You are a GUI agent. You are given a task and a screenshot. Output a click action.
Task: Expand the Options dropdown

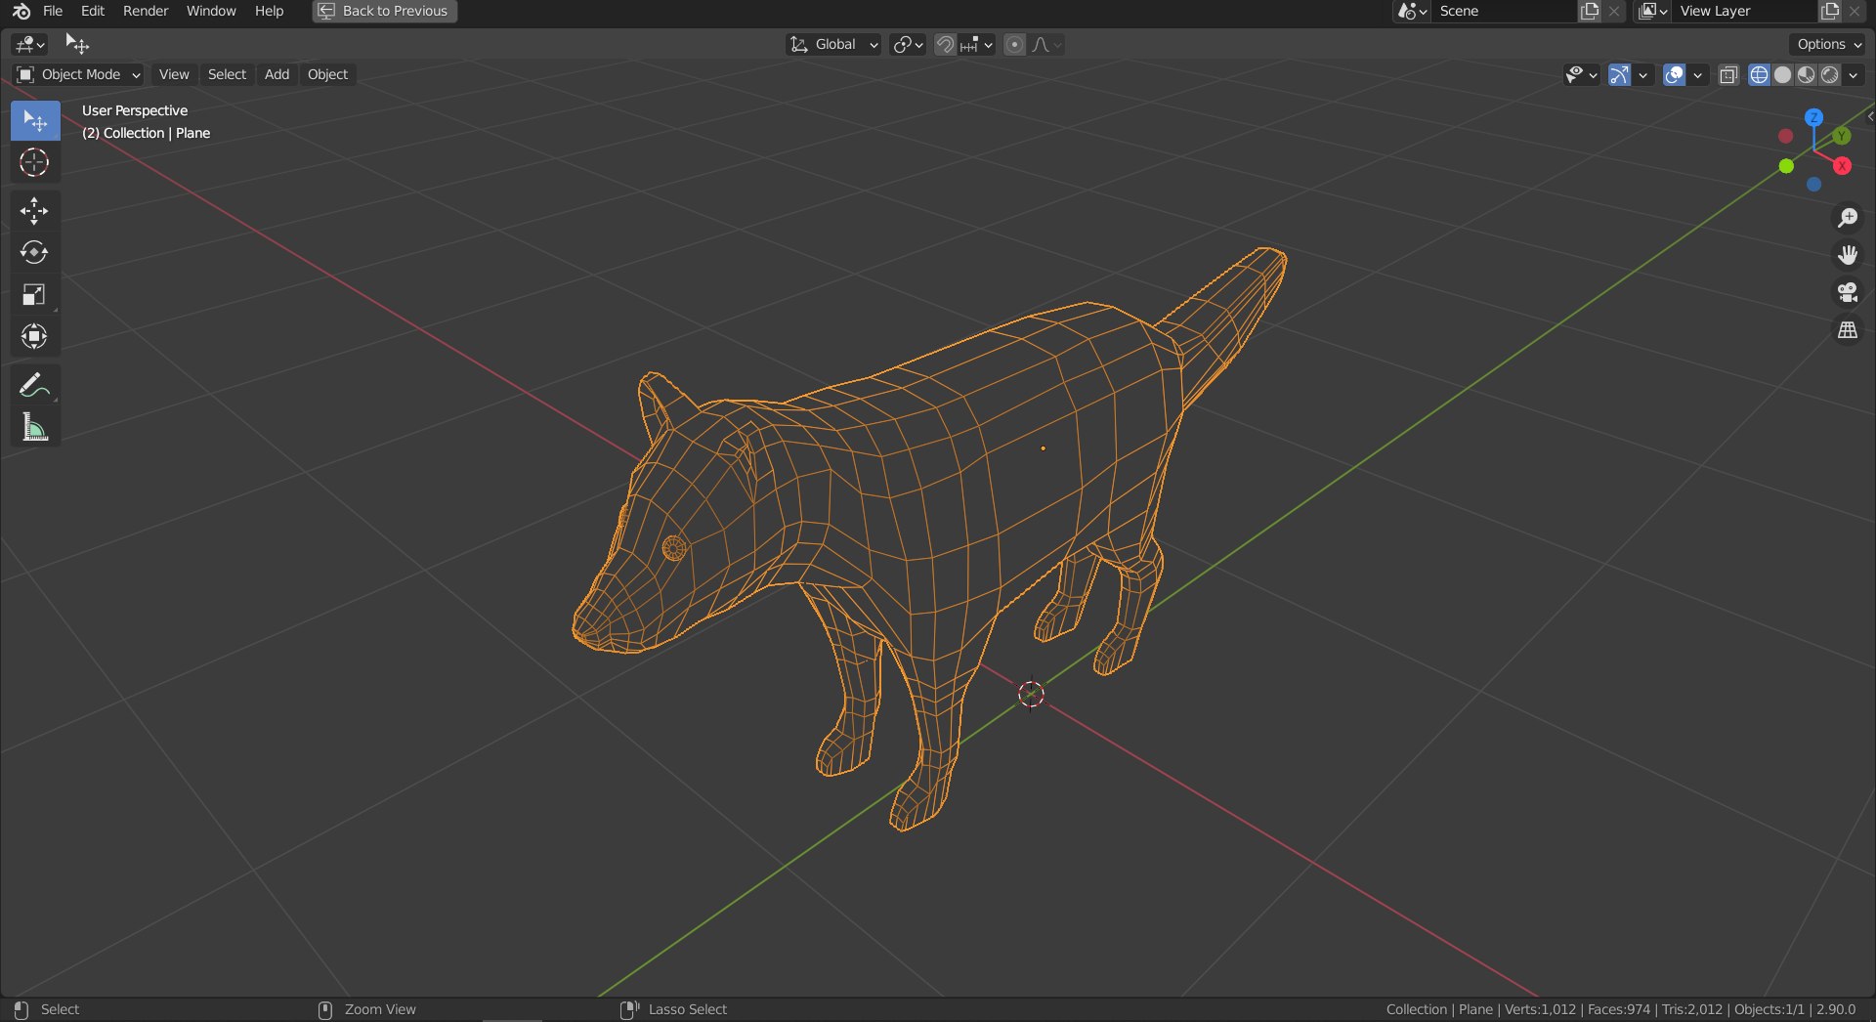1829,44
